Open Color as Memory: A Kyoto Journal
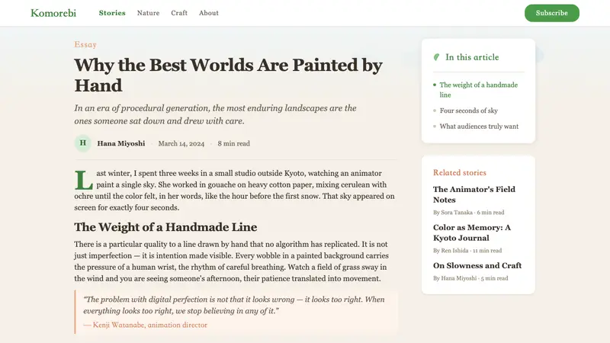The width and height of the screenshot is (610, 343). [x=472, y=232]
